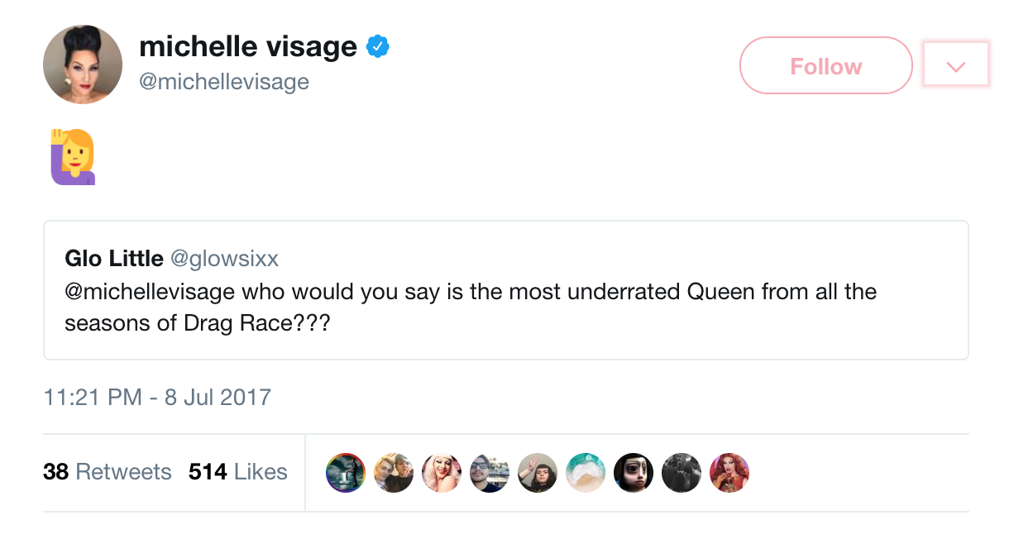The width and height of the screenshot is (1014, 534).
Task: Open the glasses-wearing man liker avatar
Action: (490, 473)
